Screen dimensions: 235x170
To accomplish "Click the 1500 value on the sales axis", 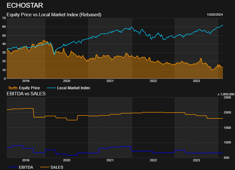I will [x=227, y=128].
